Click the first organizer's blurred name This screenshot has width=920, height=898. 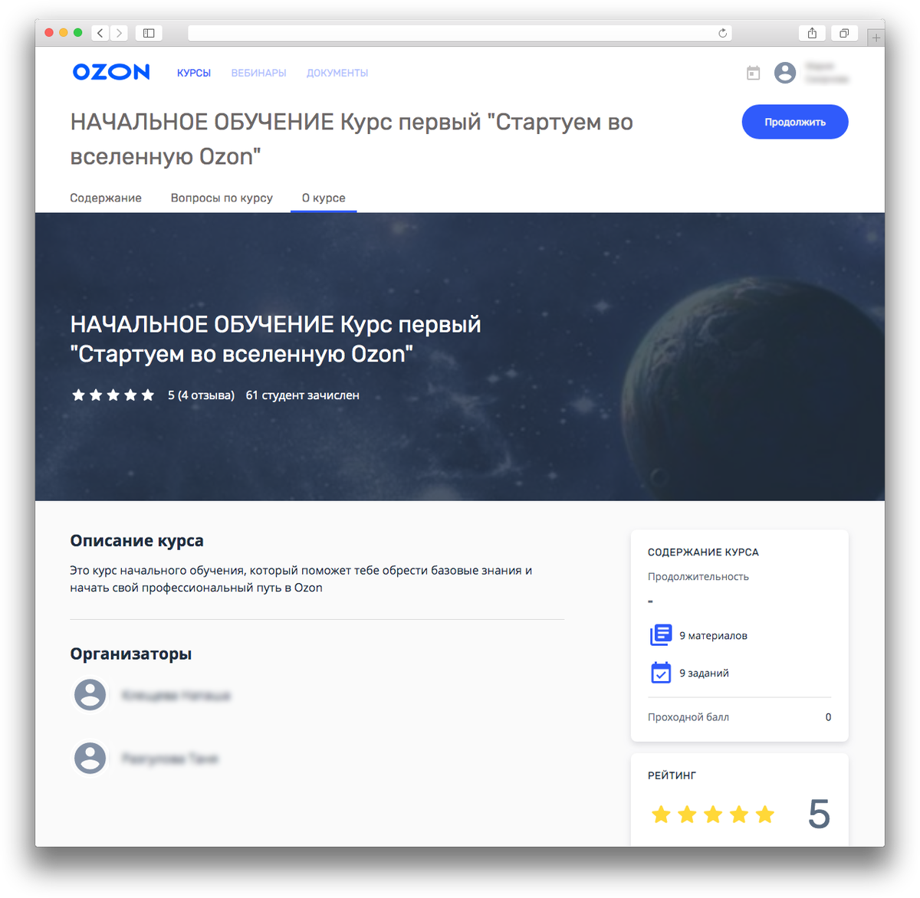pyautogui.click(x=176, y=696)
